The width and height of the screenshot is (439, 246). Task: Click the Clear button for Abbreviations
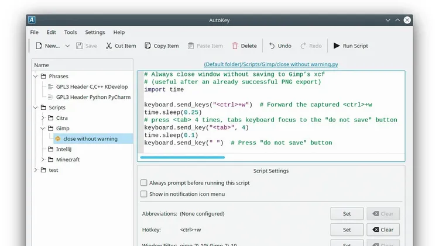coord(383,214)
